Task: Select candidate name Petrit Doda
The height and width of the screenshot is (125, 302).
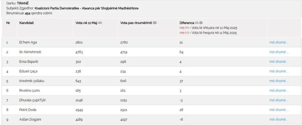Action: (x=28, y=110)
